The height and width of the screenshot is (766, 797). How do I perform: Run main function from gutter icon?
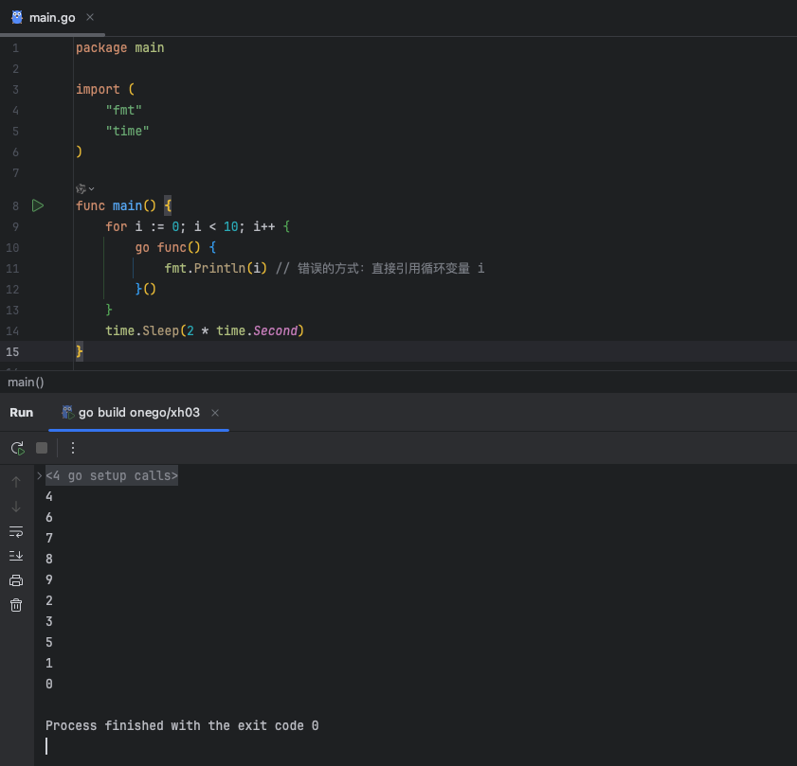pyautogui.click(x=38, y=205)
